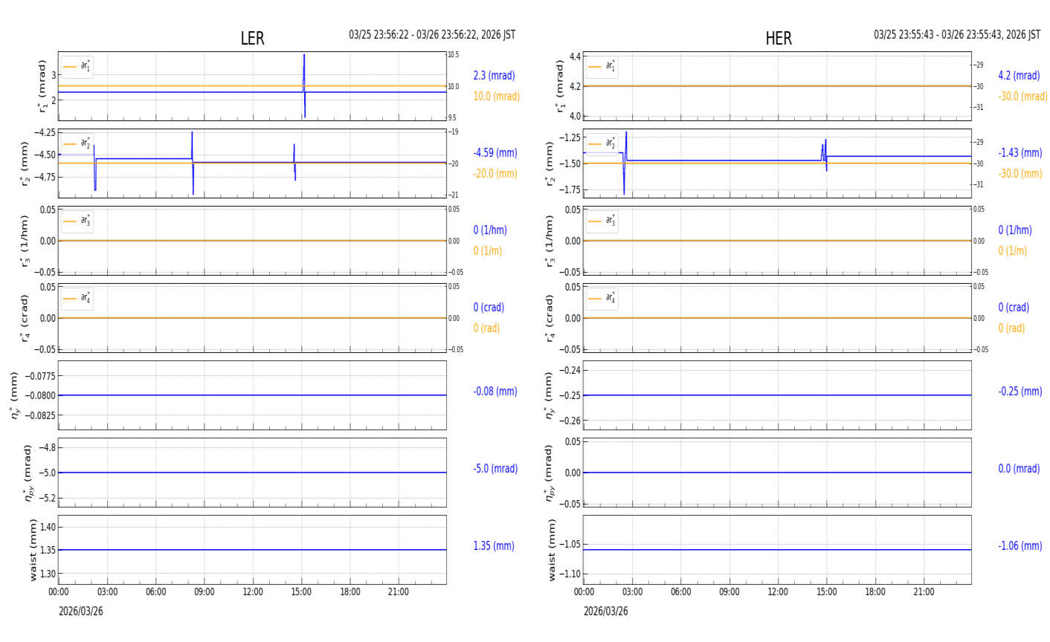The height and width of the screenshot is (642, 1050).
Task: Click the 12:00 tick label on HER time axis
Action: tap(778, 592)
